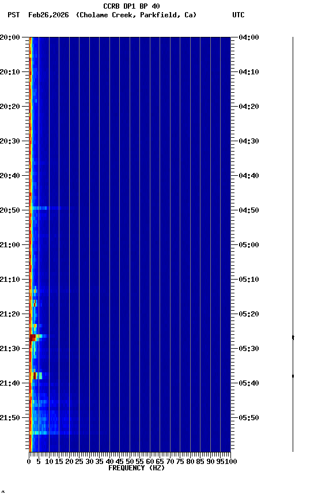Click the 20 Hz frequency axis label

tap(69, 462)
